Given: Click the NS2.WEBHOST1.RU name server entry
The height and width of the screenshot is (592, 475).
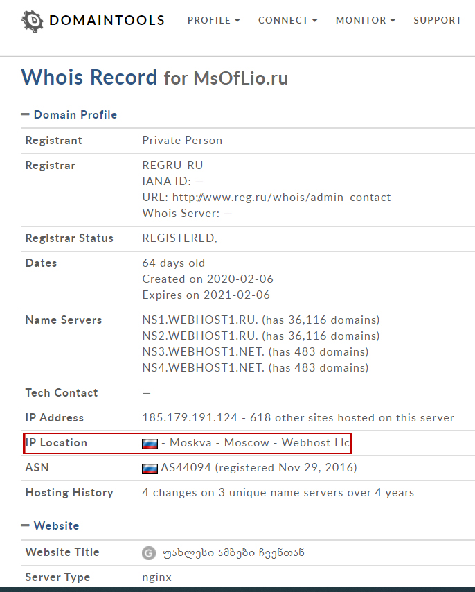Looking at the screenshot, I should pyautogui.click(x=261, y=336).
